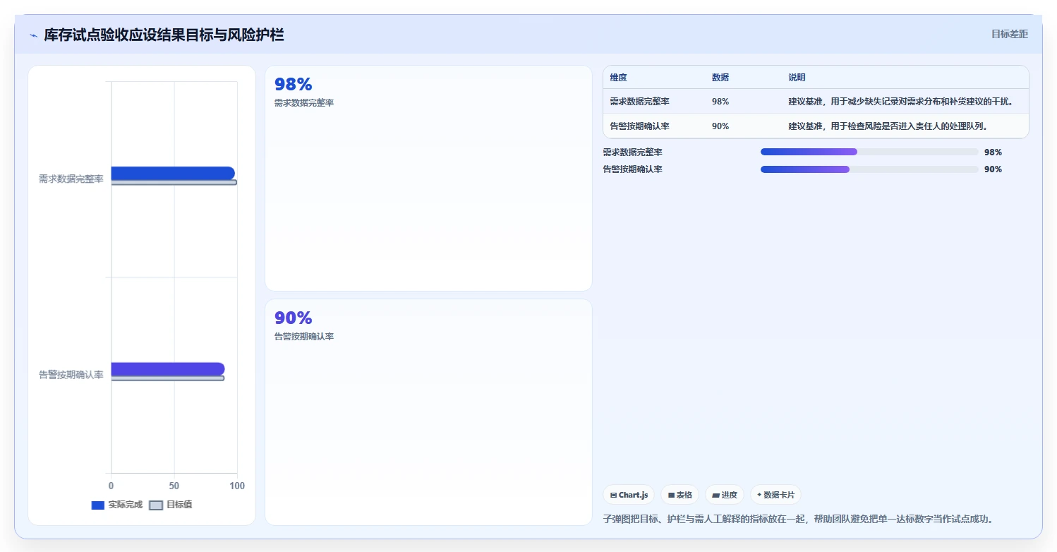Click the x-axis tick label 100
This screenshot has height=552, width=1057.
pyautogui.click(x=237, y=486)
